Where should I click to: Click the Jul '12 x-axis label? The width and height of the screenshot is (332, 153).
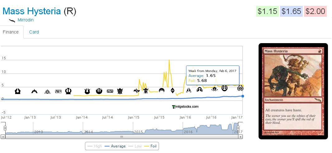(x=6, y=117)
